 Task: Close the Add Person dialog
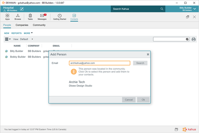coord(148,54)
